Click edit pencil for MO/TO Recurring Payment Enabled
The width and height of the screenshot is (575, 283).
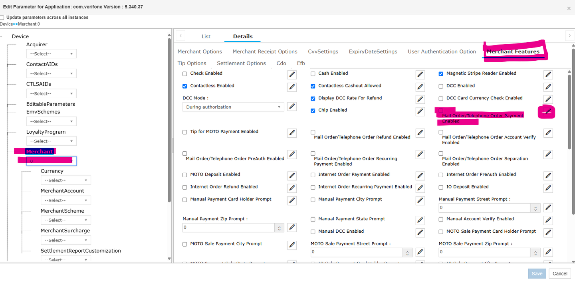coord(420,154)
